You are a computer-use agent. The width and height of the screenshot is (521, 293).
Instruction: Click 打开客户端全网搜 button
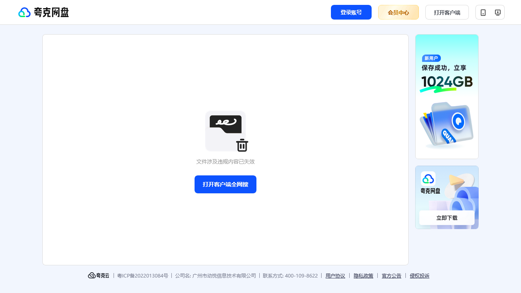[225, 184]
